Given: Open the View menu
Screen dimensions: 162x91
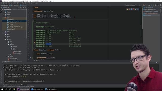Looking at the screenshot, I should point(7,3).
